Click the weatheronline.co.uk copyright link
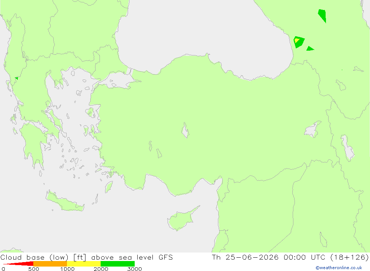This screenshot has height=271, width=370. click(339, 268)
